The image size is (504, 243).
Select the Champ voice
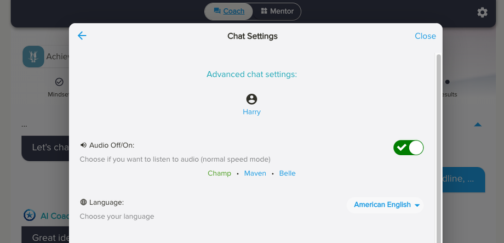[219, 173]
